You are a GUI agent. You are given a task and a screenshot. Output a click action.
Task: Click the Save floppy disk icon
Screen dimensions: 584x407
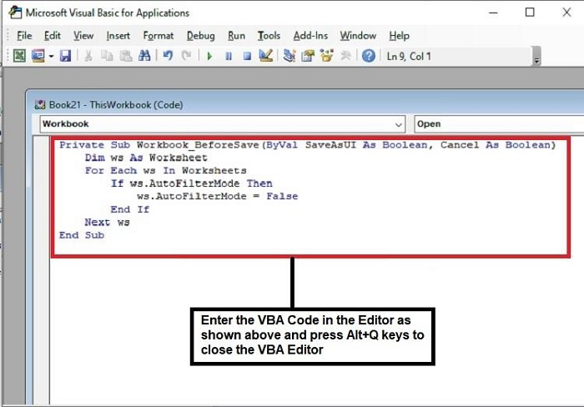65,56
